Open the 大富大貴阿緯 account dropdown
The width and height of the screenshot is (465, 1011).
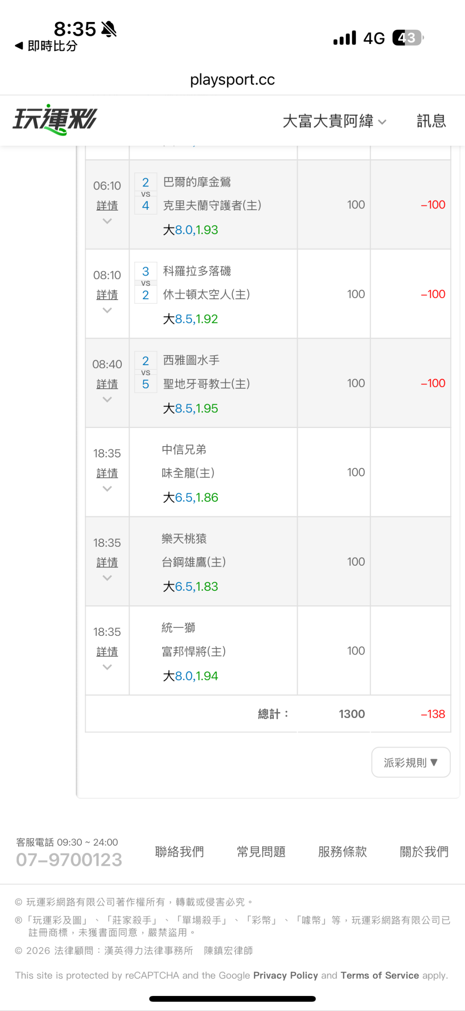click(334, 121)
